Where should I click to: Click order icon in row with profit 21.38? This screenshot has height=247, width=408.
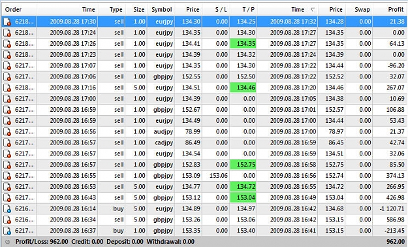click(7, 22)
